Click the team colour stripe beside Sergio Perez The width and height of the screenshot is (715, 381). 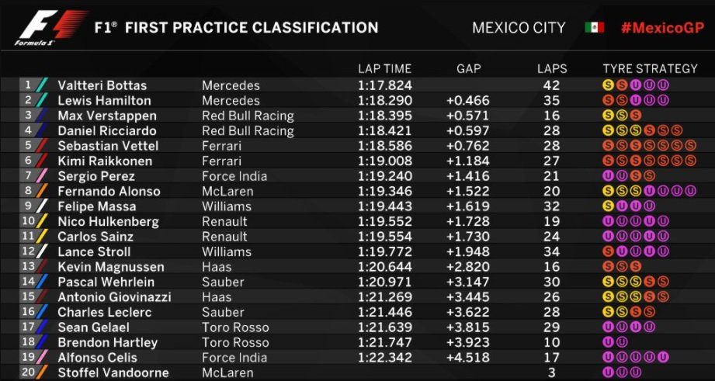click(44, 176)
